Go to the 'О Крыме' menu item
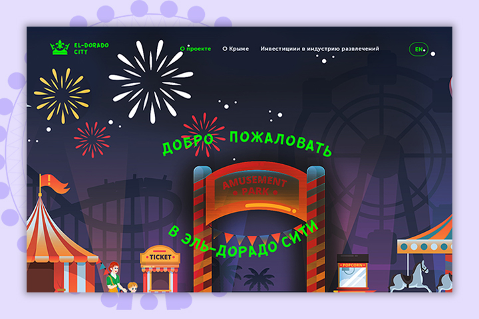Screen dimensions: 479x319 point(236,49)
